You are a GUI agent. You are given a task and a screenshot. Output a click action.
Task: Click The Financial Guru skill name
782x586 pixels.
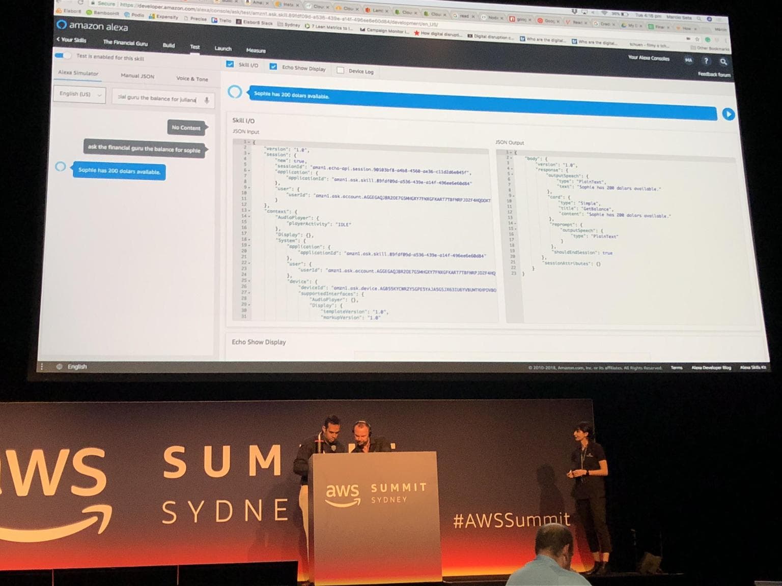(x=125, y=43)
